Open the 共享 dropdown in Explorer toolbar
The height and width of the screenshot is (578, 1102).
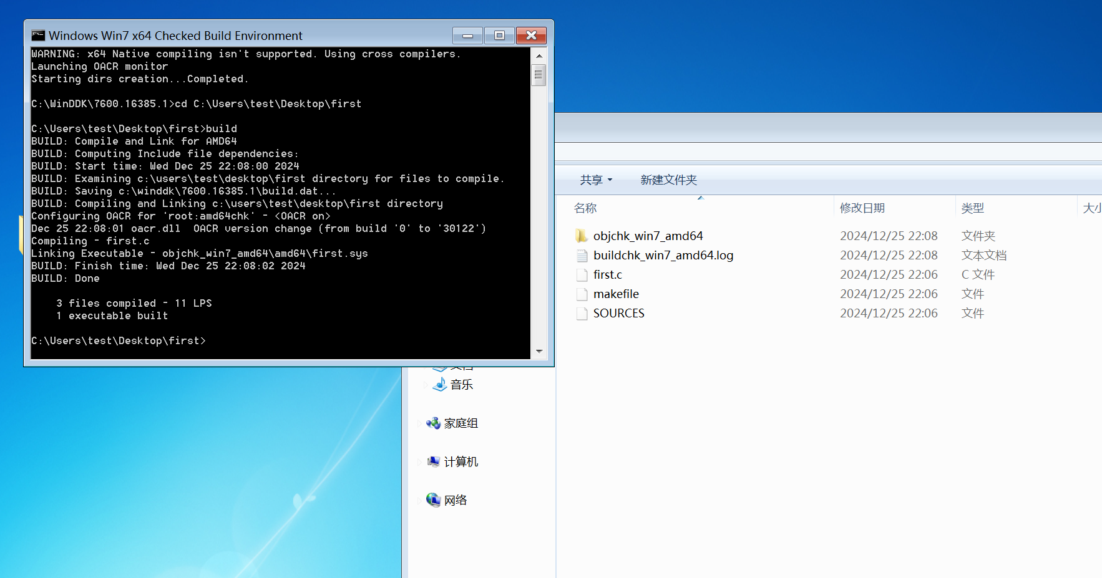(x=596, y=180)
